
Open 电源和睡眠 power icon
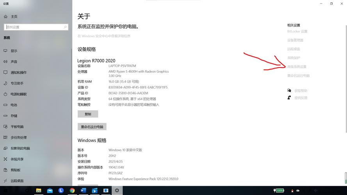click(5, 94)
